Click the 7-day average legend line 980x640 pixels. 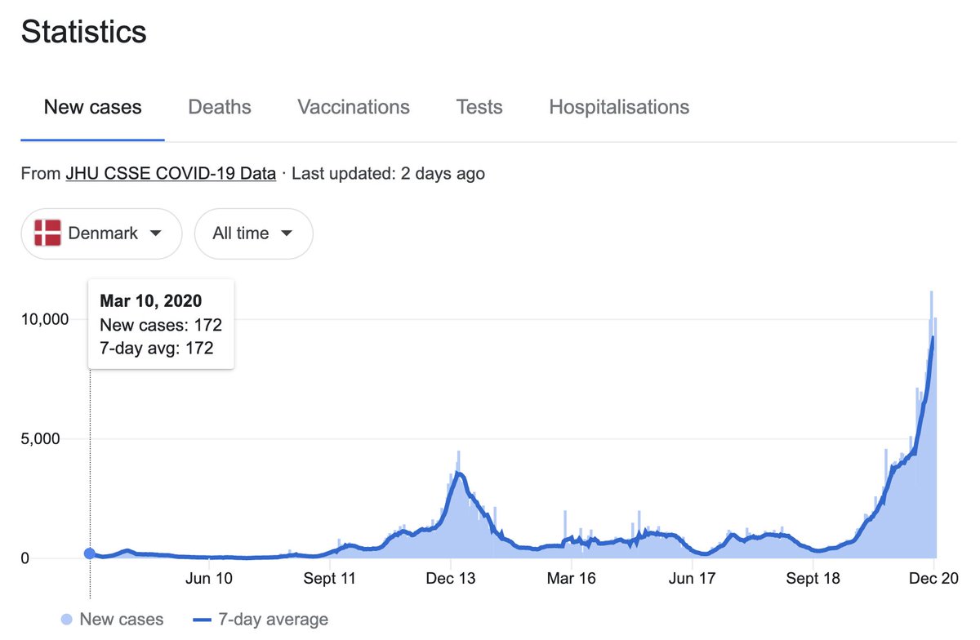pos(203,620)
